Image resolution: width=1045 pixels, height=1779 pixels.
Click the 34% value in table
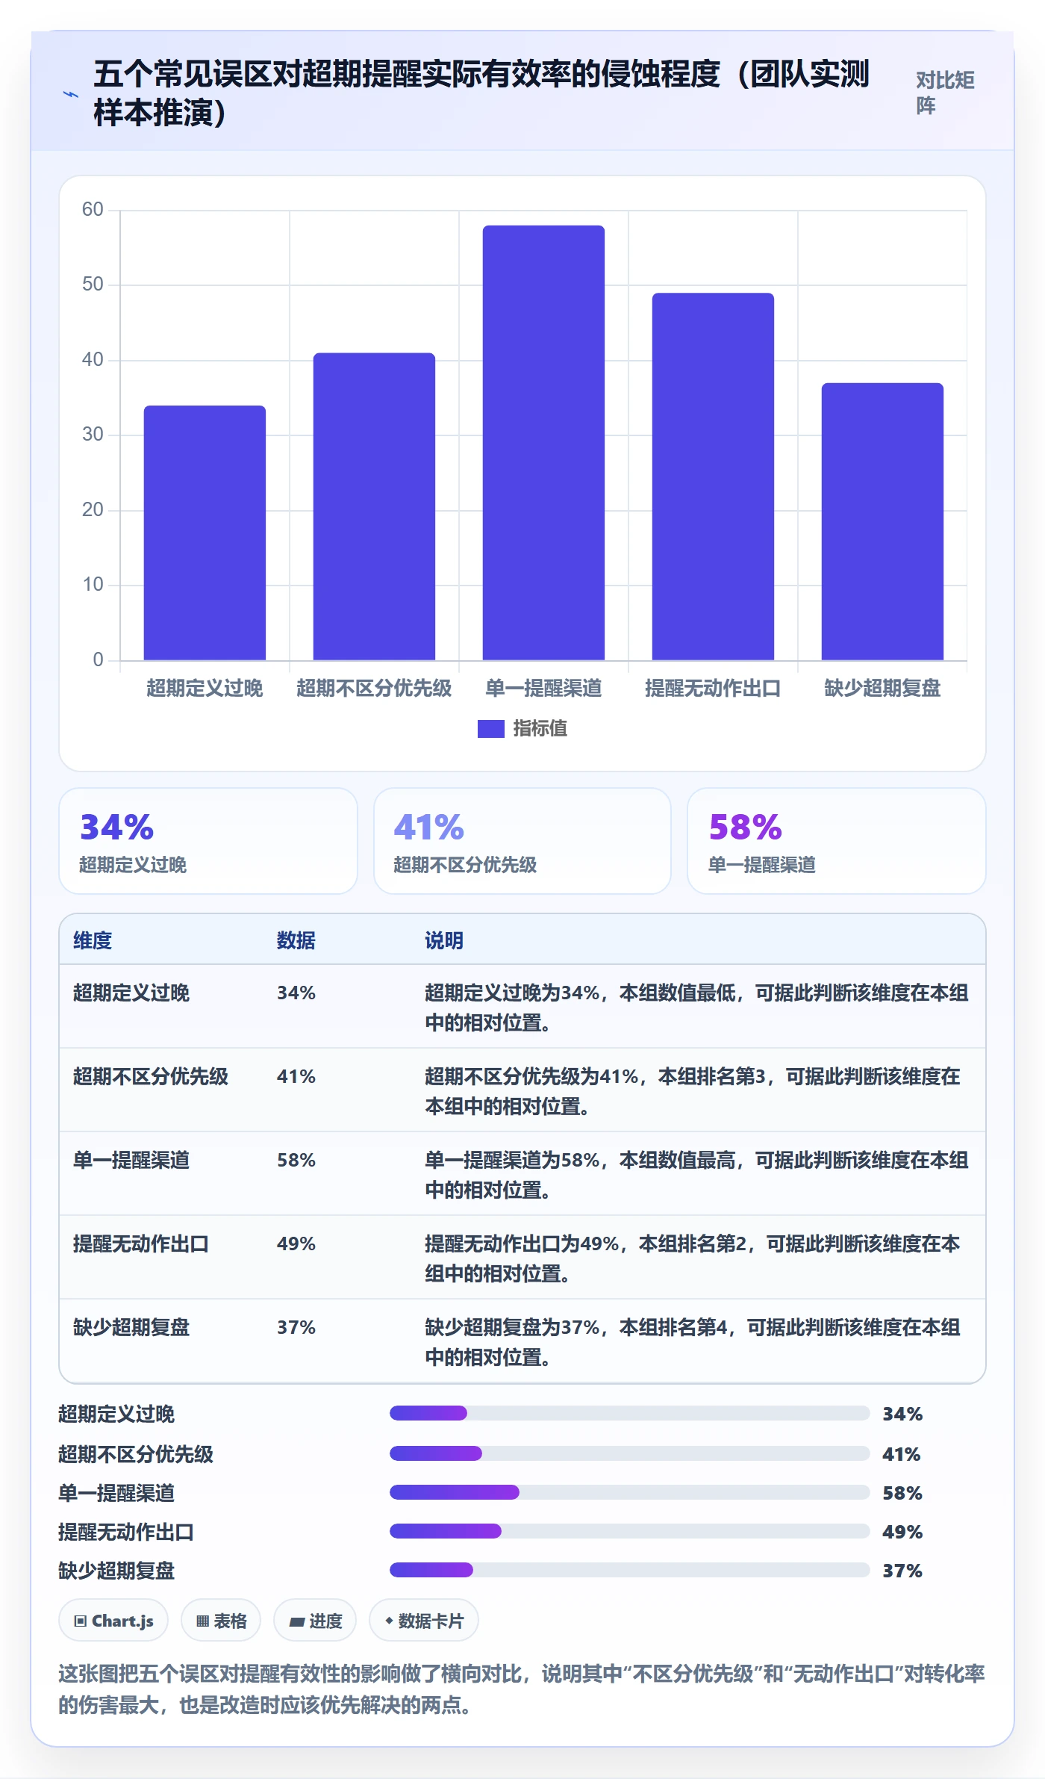(x=296, y=993)
